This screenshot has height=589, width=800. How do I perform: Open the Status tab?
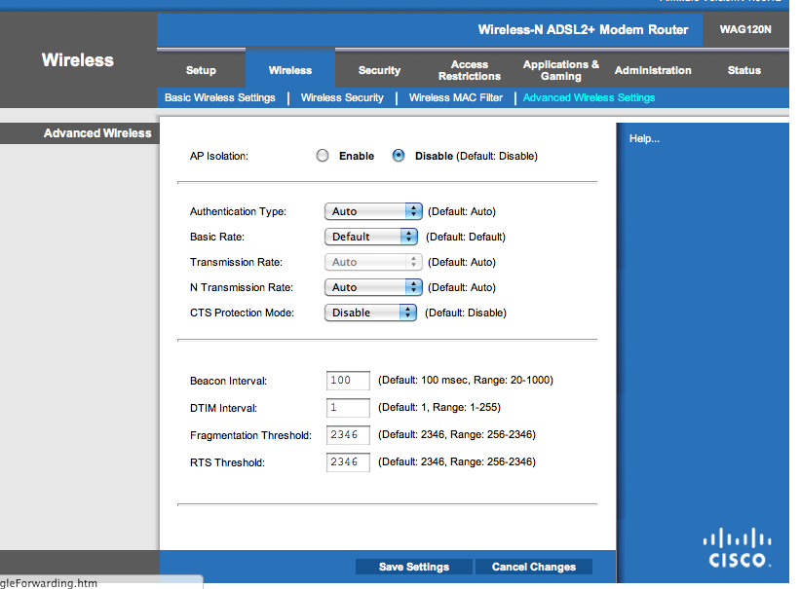(743, 70)
